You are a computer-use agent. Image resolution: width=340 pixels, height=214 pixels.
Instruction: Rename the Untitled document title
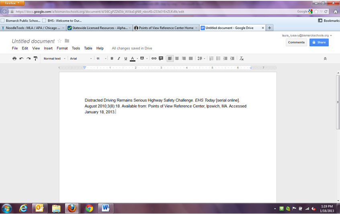33,41
